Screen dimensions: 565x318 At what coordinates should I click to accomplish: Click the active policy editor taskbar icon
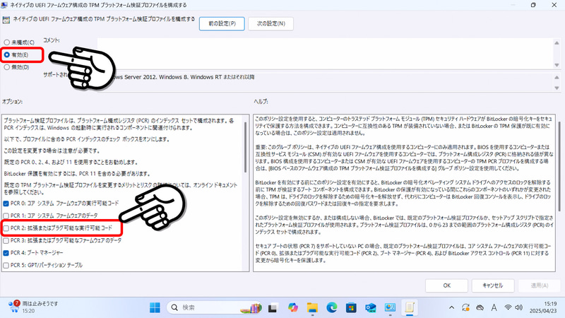point(410,307)
